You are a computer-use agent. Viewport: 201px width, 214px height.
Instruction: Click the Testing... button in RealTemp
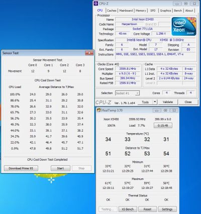click(108, 209)
